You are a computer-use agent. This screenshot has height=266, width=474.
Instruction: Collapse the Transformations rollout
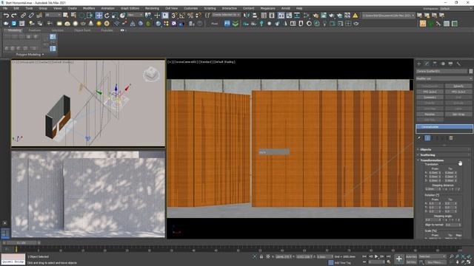[444, 160]
